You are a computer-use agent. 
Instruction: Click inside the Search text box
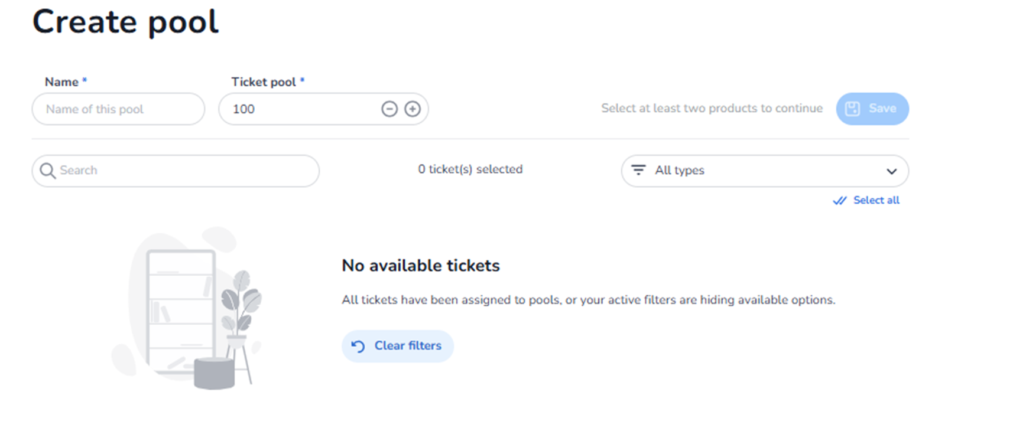point(183,171)
